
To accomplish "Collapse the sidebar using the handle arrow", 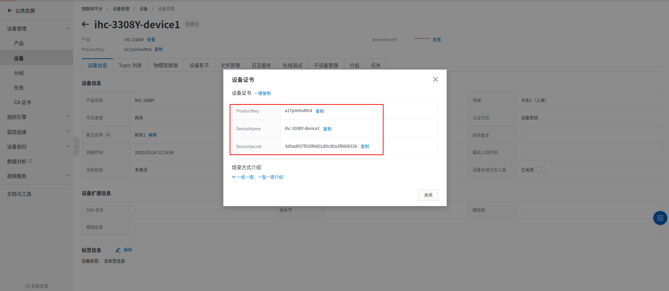I will click(76, 147).
